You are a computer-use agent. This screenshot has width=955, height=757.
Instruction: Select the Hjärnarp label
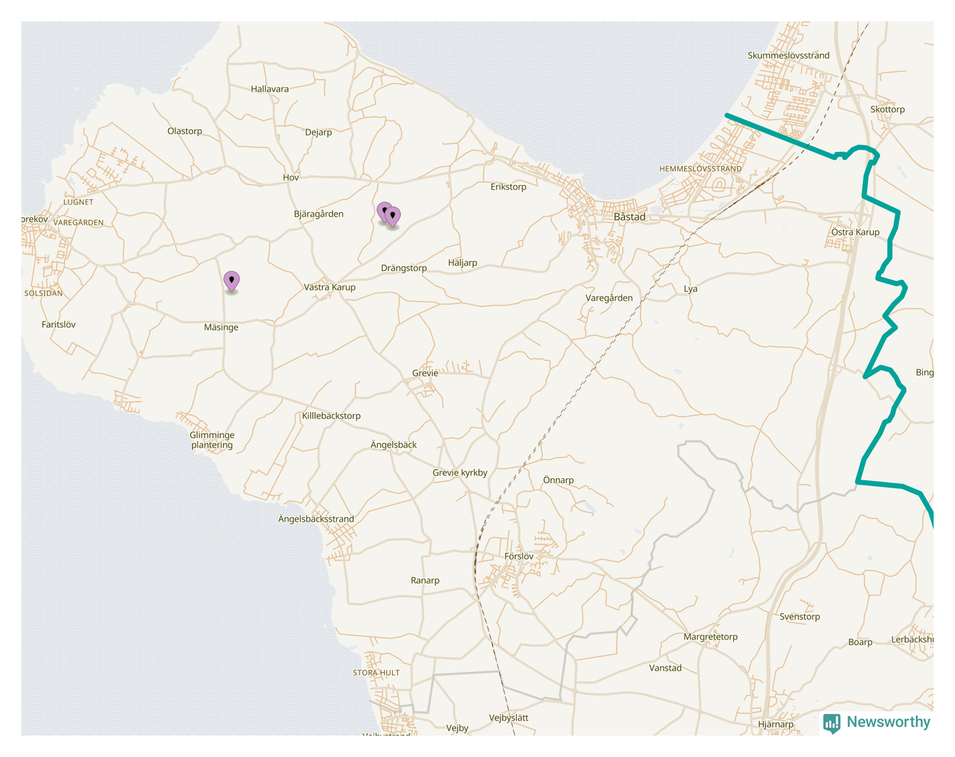pyautogui.click(x=775, y=724)
